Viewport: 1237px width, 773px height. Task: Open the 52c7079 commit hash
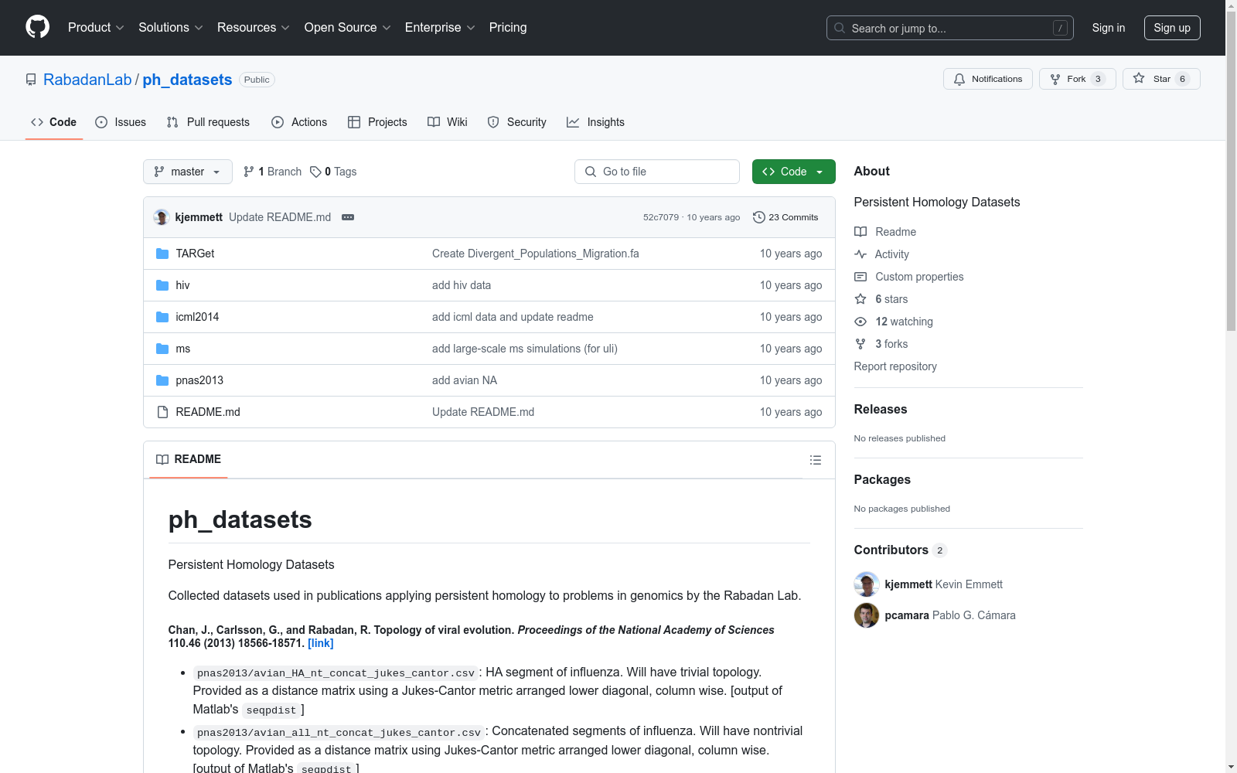(x=661, y=217)
